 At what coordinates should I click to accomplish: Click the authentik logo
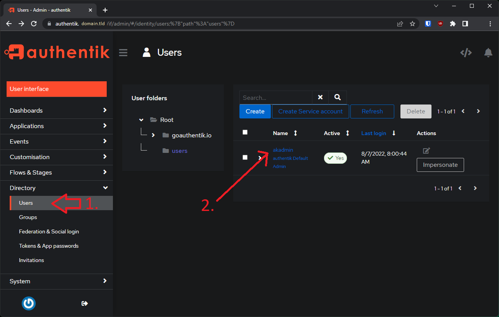coord(57,52)
